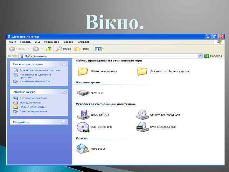Select the CD-RW дисковод (D:) icon
229x172 pixels.
[x=142, y=115]
